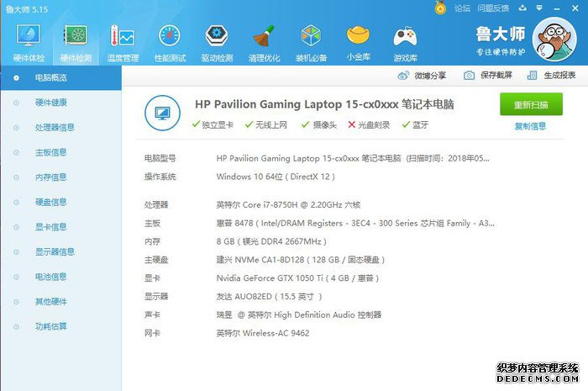The image size is (588, 391).
Task: Click the Core i7-8750H processor value
Action: click(288, 205)
